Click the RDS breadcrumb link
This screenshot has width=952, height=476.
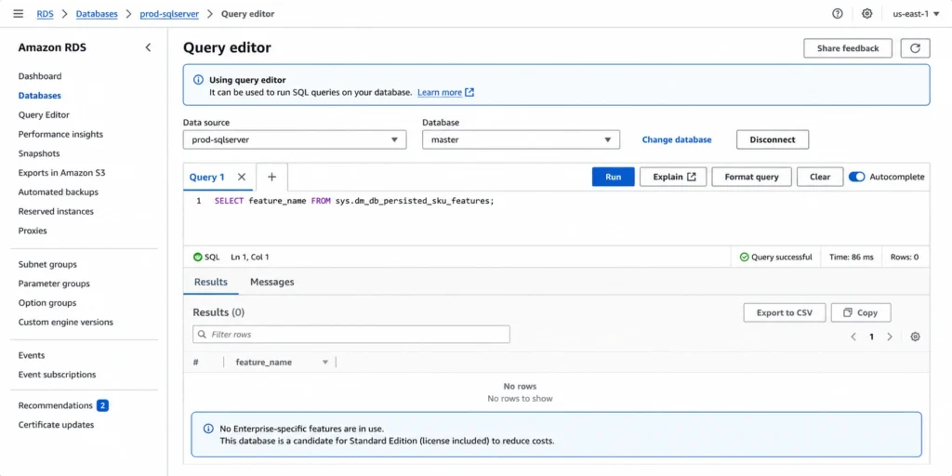pyautogui.click(x=45, y=13)
